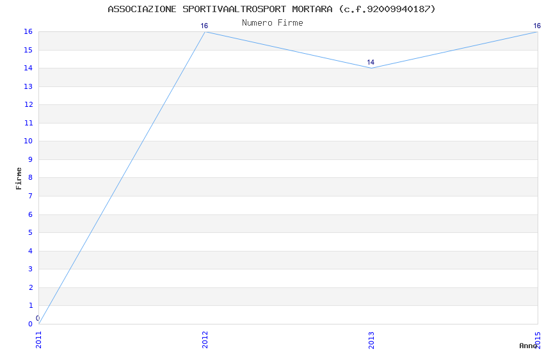
Task: Click y-axis tick value 5
Action: [31, 232]
